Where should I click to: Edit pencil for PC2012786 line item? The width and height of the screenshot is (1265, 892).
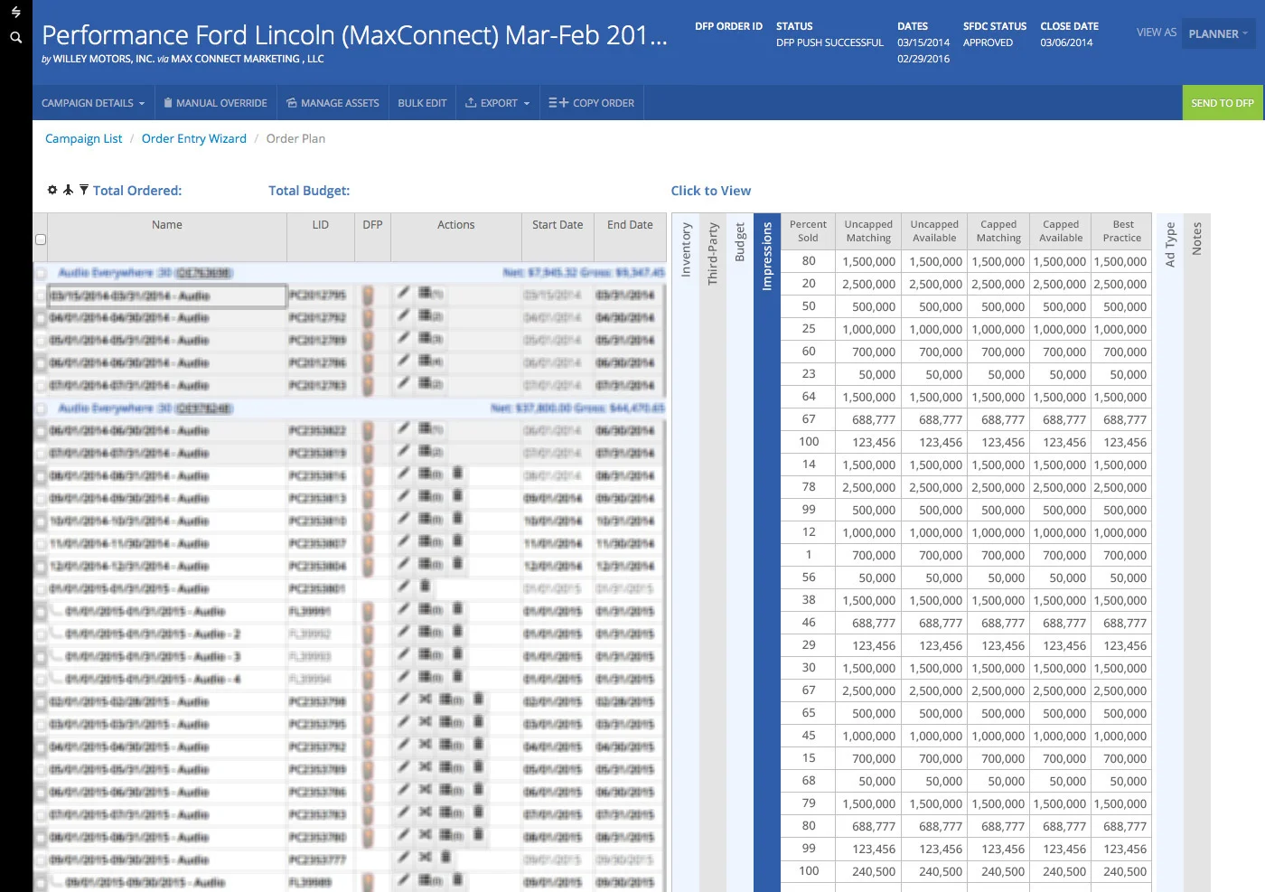pyautogui.click(x=403, y=361)
